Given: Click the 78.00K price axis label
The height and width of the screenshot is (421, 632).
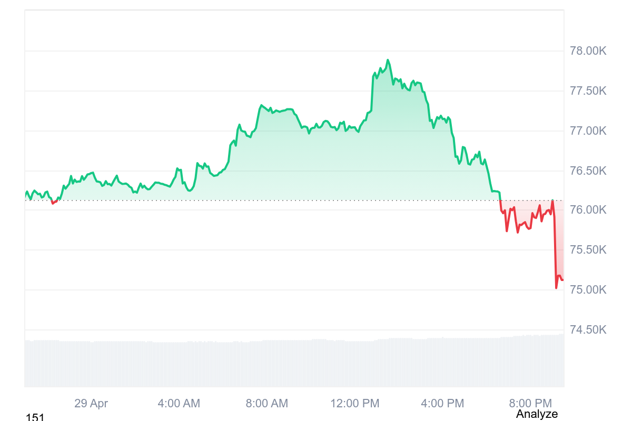Looking at the screenshot, I should coord(588,51).
